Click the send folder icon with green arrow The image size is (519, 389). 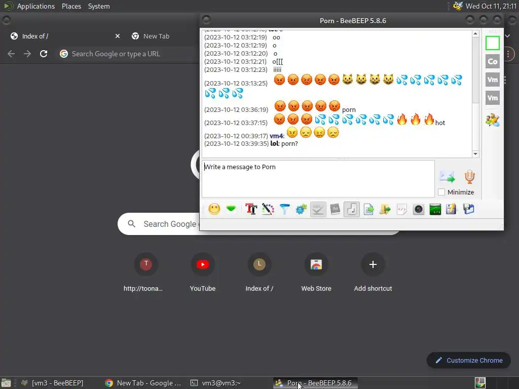pyautogui.click(x=385, y=209)
